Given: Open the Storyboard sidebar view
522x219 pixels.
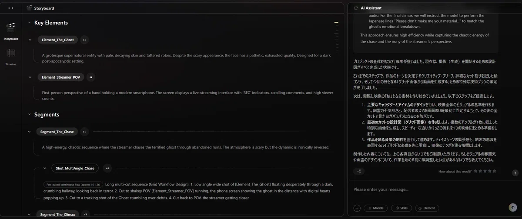Looking at the screenshot, I should [11, 31].
